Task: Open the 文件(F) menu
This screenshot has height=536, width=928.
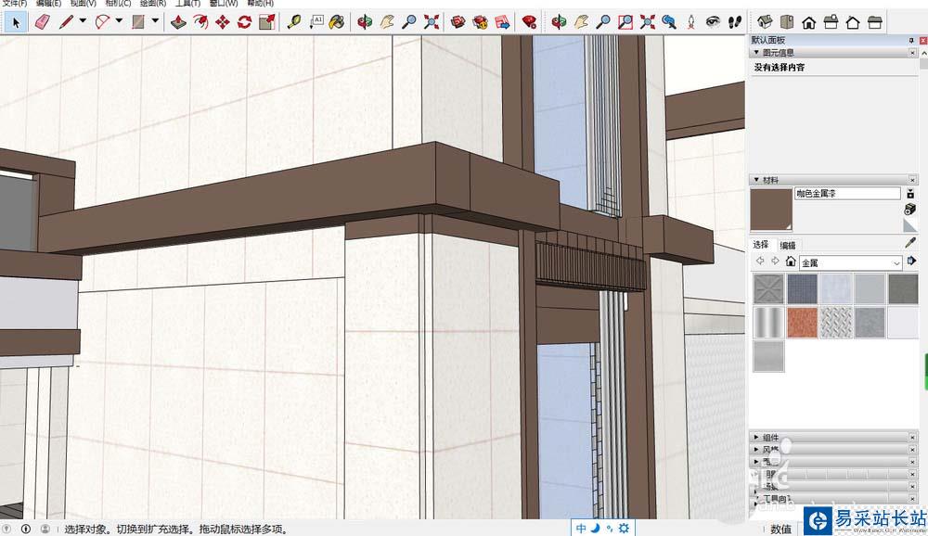Action: (x=14, y=3)
